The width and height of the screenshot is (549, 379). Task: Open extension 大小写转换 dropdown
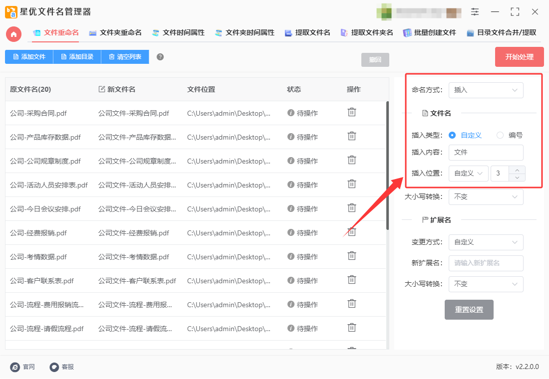click(x=486, y=284)
